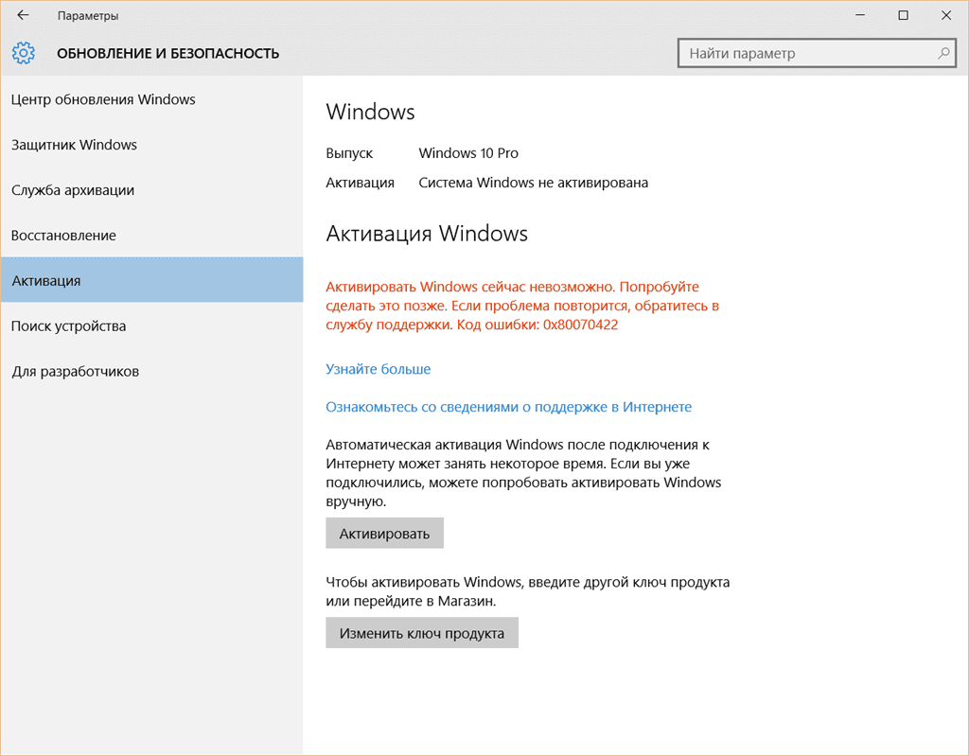Viewport: 969px width, 756px height.
Task: Click 'Изменить ключ продукта' button
Action: 422,633
